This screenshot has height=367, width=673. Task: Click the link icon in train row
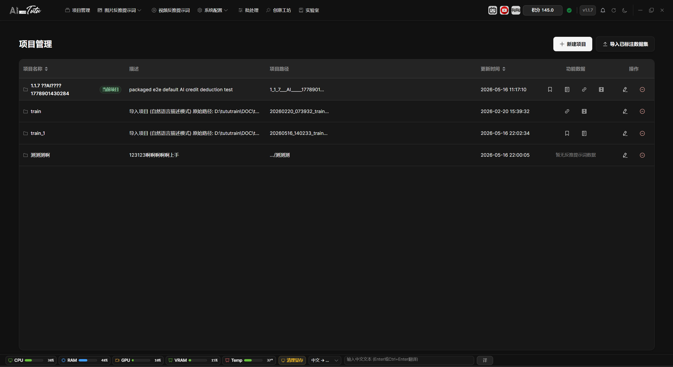point(567,111)
